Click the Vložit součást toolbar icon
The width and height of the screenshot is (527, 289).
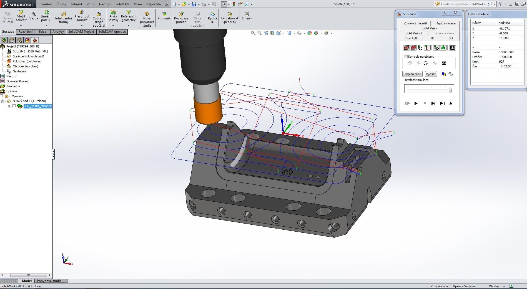[x=21, y=12]
